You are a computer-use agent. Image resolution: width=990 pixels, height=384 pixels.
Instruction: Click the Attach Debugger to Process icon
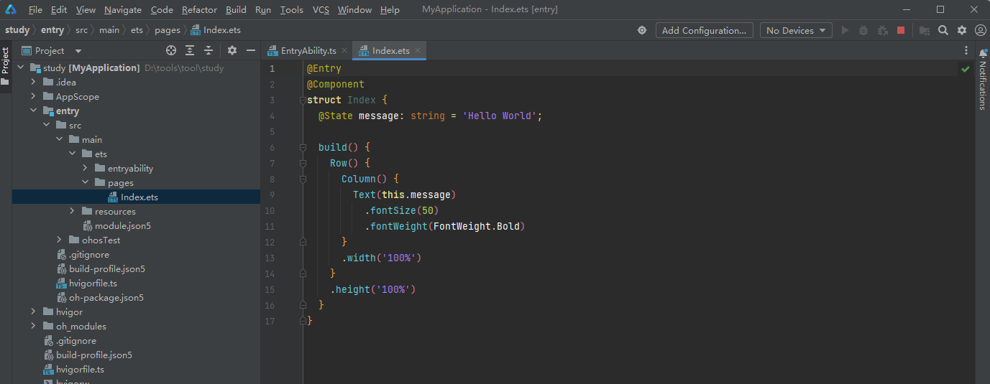pyautogui.click(x=882, y=30)
